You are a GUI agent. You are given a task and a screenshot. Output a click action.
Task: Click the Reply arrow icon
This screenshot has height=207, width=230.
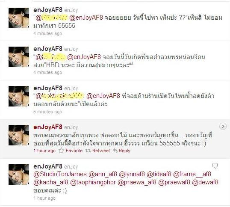(x=115, y=151)
